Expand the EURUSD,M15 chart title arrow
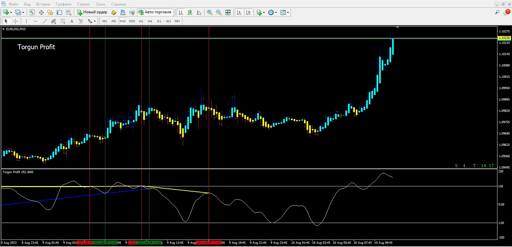 (x=4, y=29)
